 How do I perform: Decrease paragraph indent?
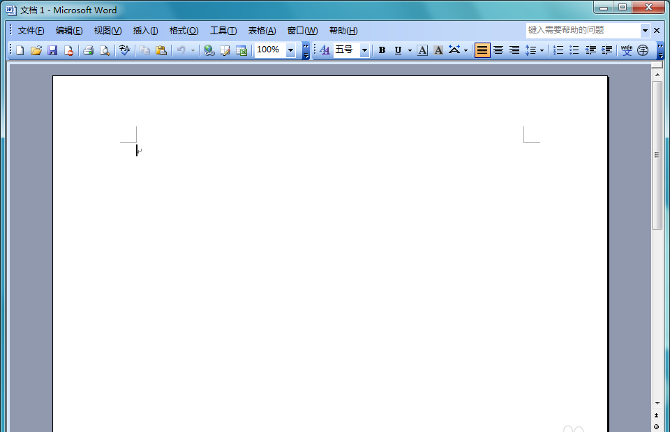[591, 50]
